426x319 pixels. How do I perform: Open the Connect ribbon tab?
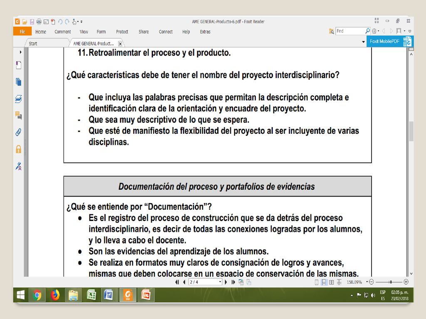click(166, 32)
